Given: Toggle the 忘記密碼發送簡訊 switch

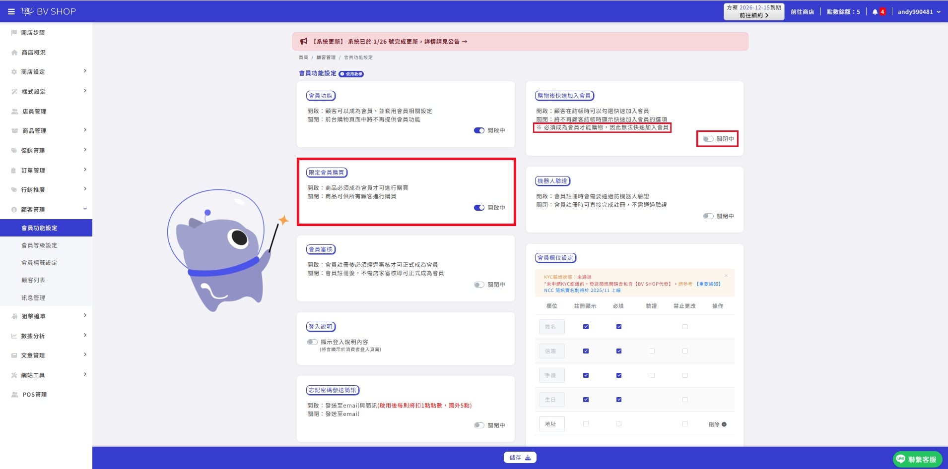Looking at the screenshot, I should [479, 425].
